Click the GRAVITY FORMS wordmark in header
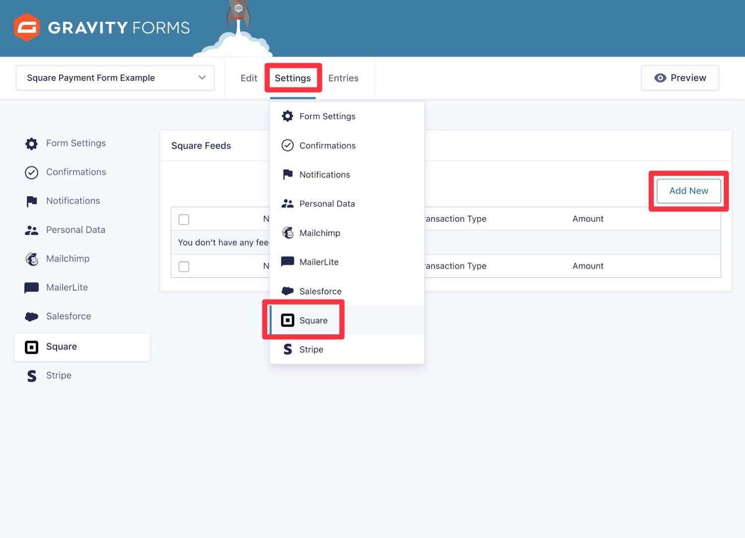 [x=119, y=28]
